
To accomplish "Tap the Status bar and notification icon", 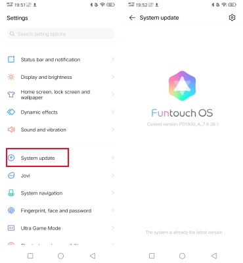I will (x=11, y=59).
